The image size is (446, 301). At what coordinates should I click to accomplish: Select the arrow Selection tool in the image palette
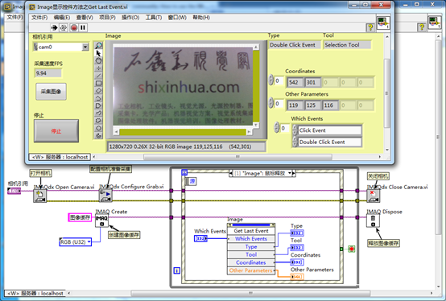98,53
